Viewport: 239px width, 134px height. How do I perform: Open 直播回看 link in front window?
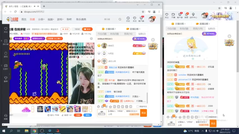(133, 29)
